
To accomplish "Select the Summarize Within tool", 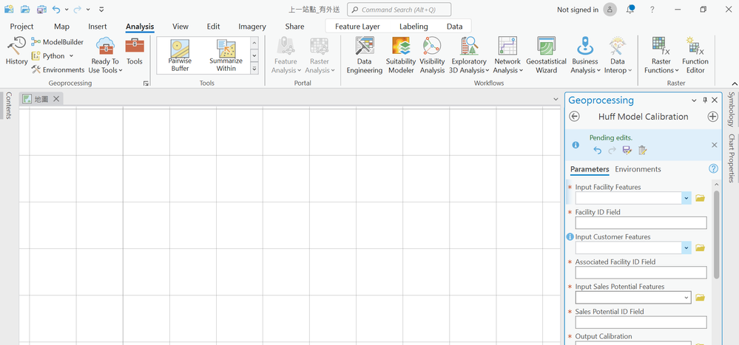I will click(x=226, y=55).
